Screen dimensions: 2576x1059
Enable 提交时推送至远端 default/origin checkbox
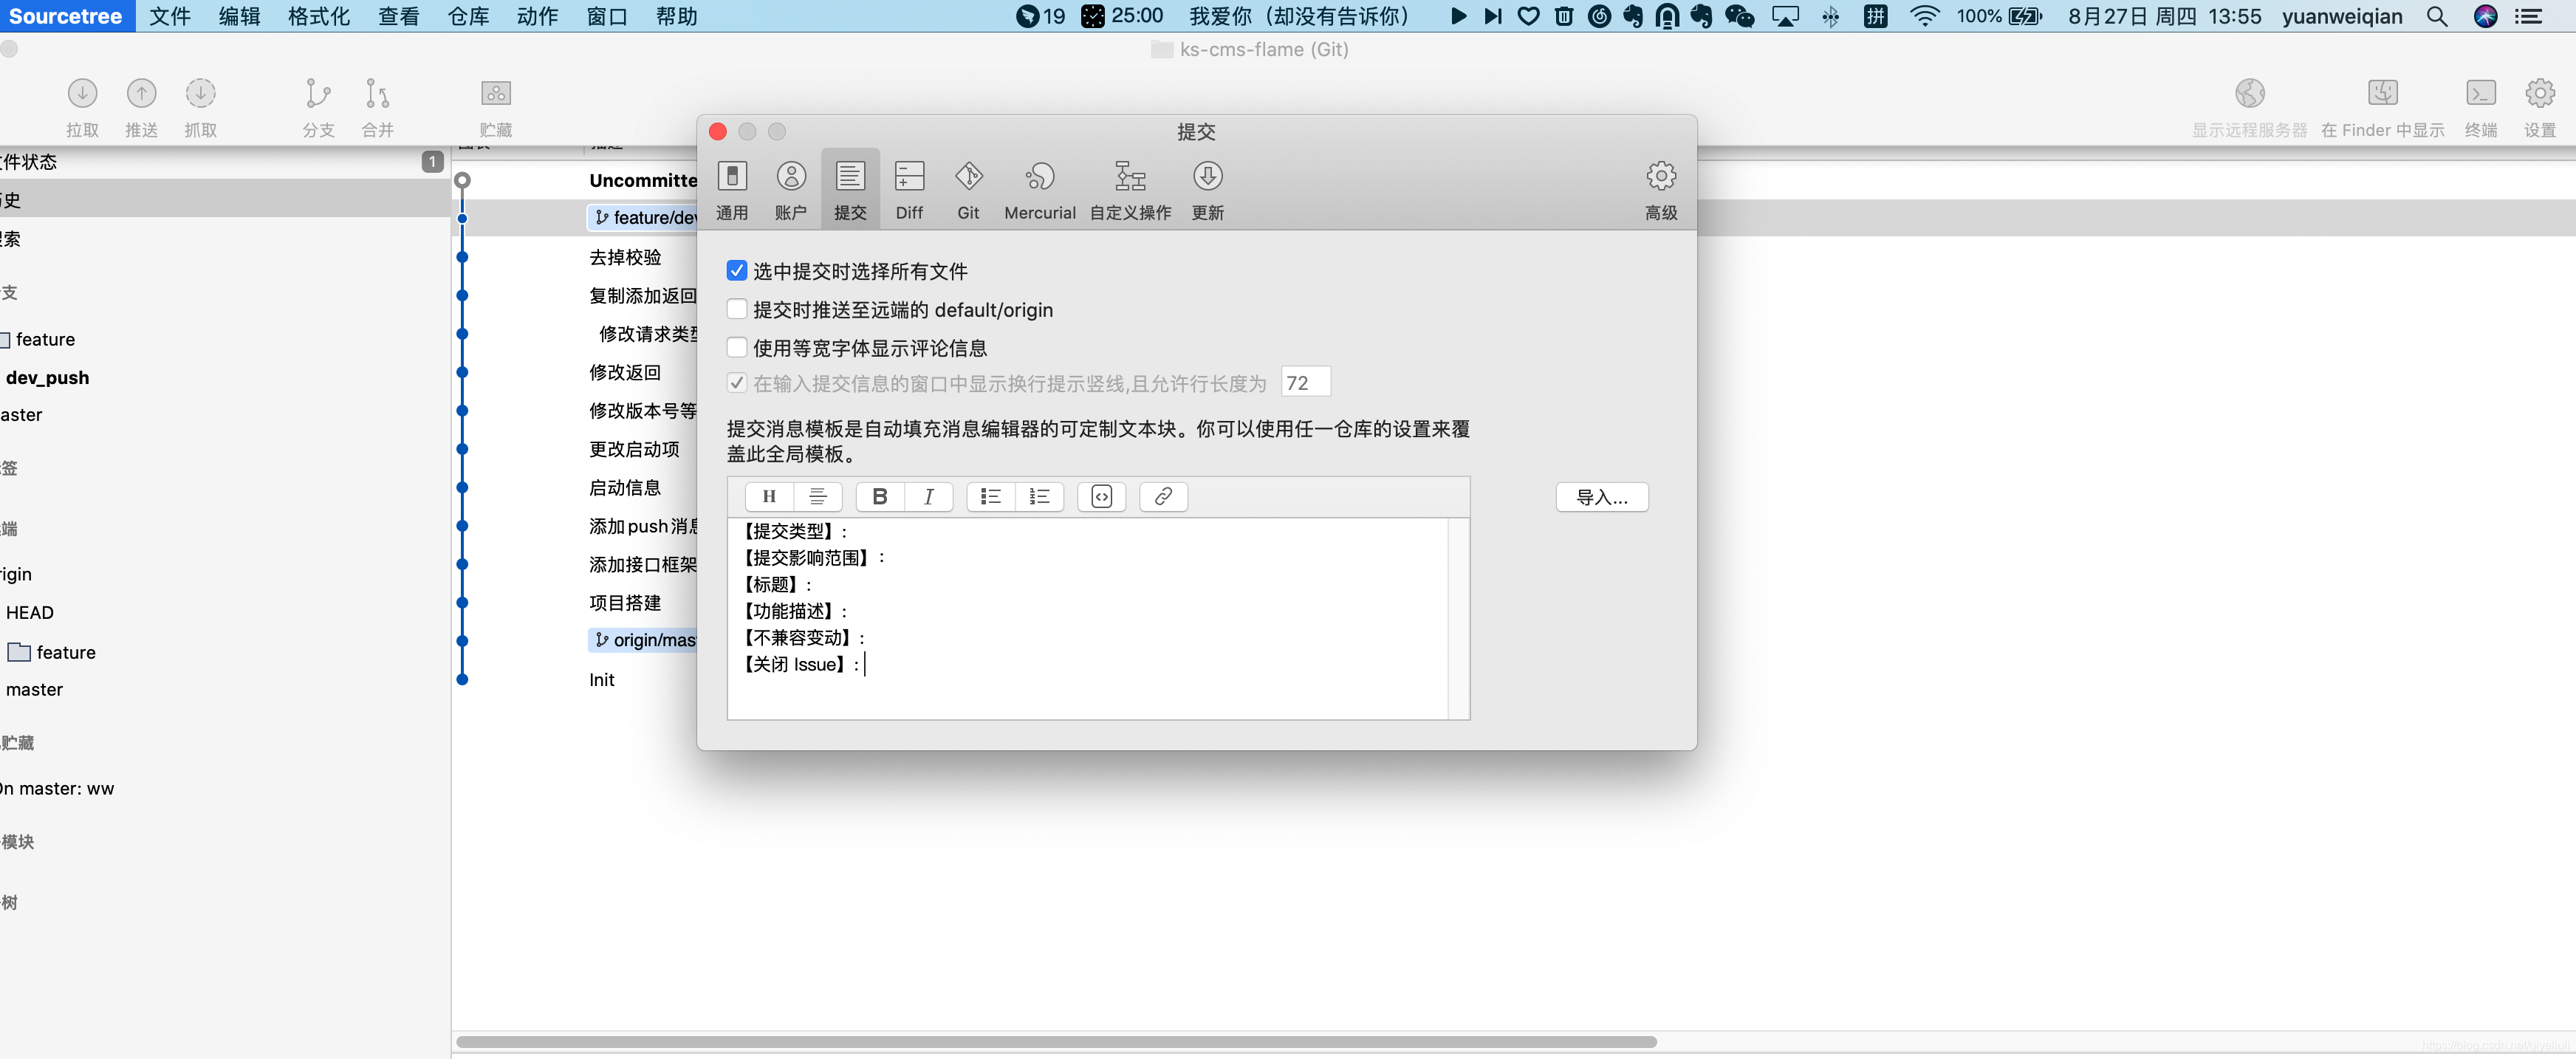pyautogui.click(x=738, y=309)
